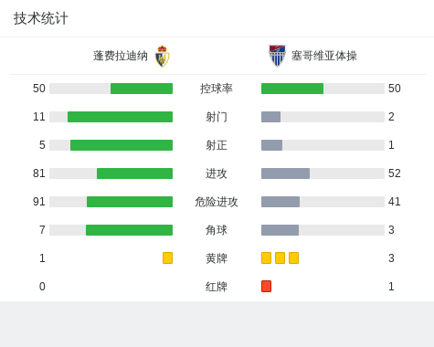The image size is (434, 347).
Task: Click the 塞哥维亚体操 team crest icon
Action: coord(277,56)
